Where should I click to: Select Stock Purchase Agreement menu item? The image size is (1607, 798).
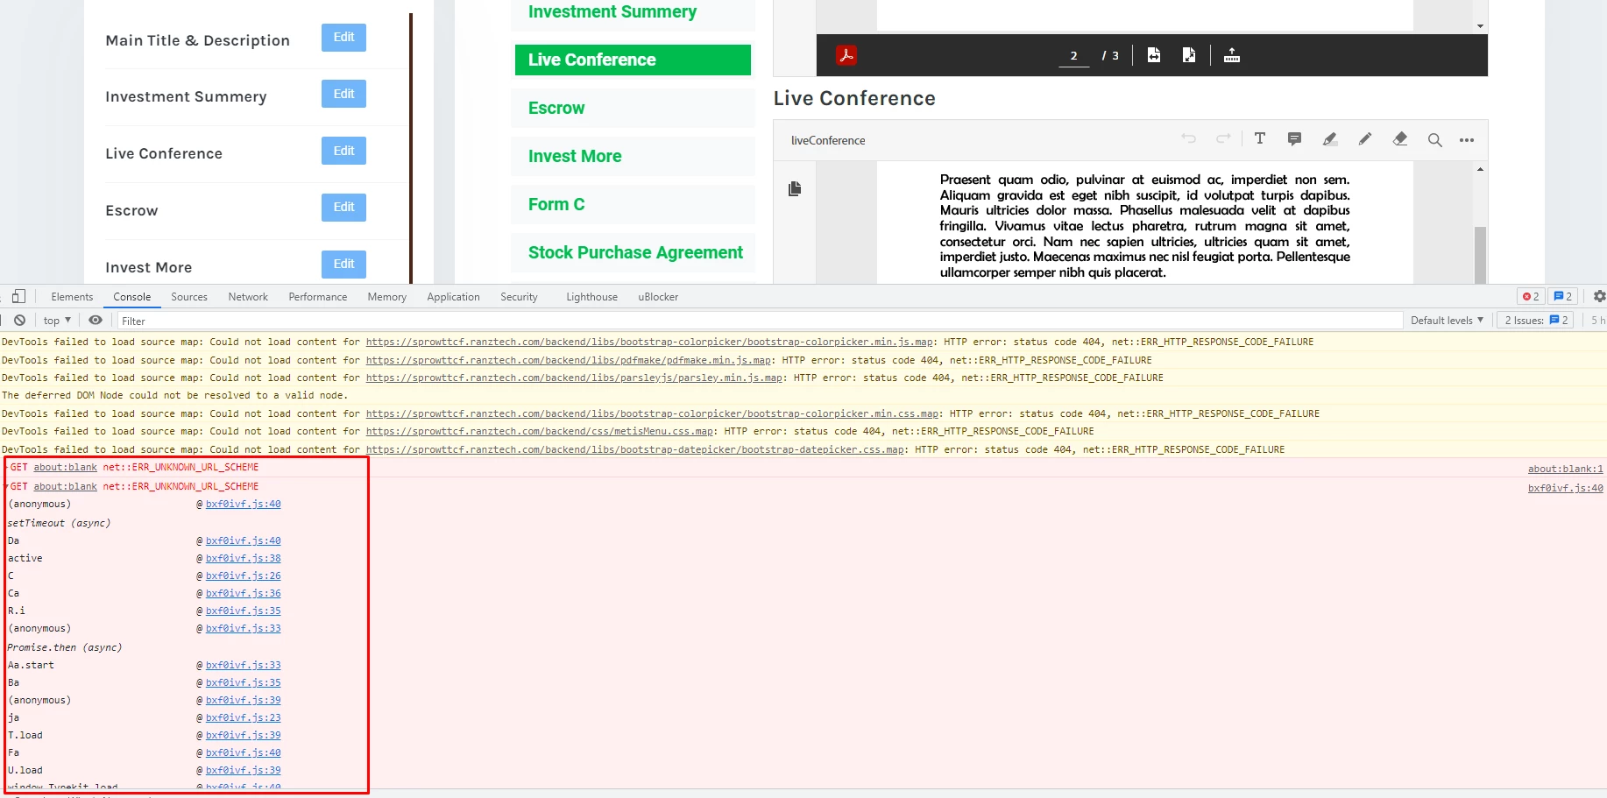(633, 252)
